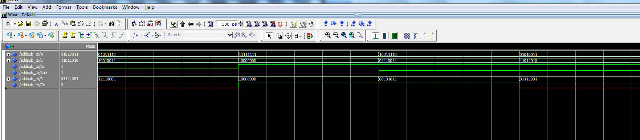Open the Help menu
Viewport: 640px width, 140px height.
149,7
